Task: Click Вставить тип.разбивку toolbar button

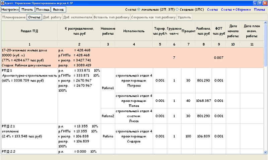Action: 112,17
